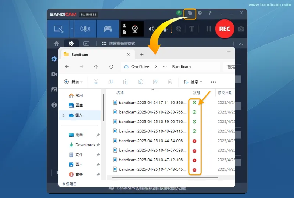Open video settings in Bandicam sidebar
The height and width of the screenshot is (198, 294).
click(x=54, y=74)
